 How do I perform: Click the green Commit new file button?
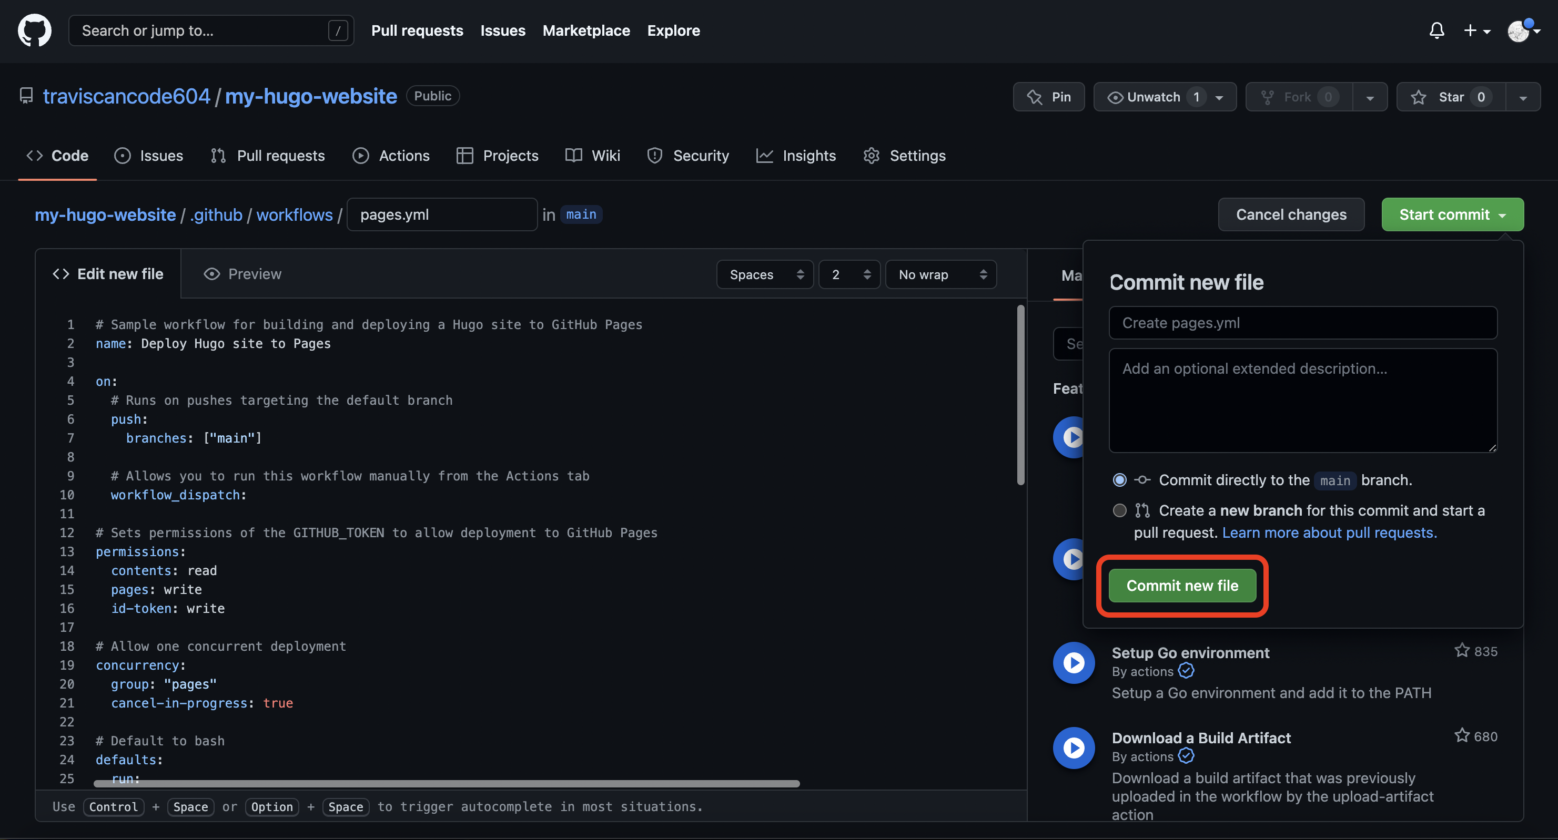(x=1182, y=586)
